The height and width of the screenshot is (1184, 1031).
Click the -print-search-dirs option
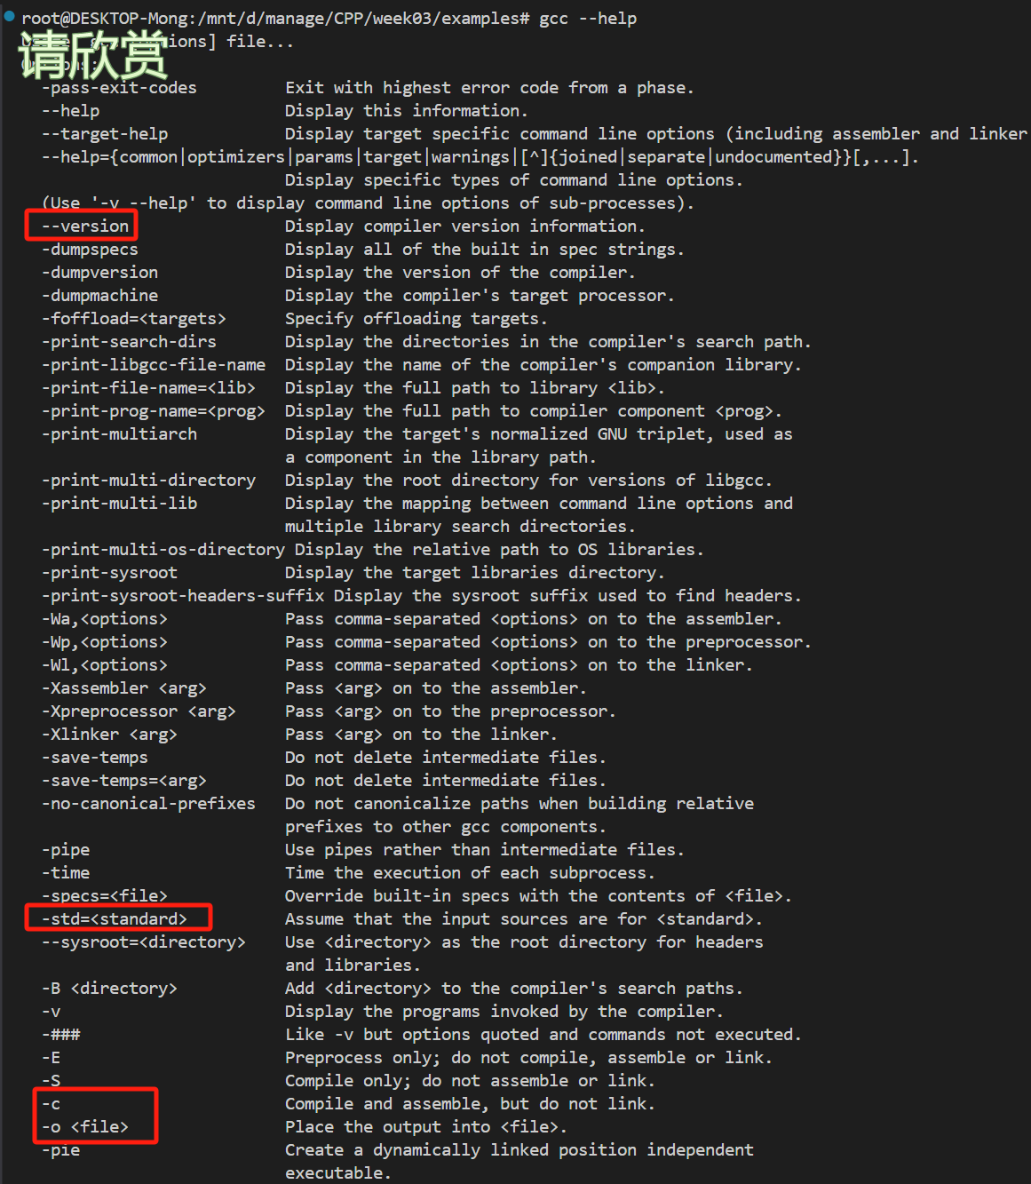(x=129, y=342)
